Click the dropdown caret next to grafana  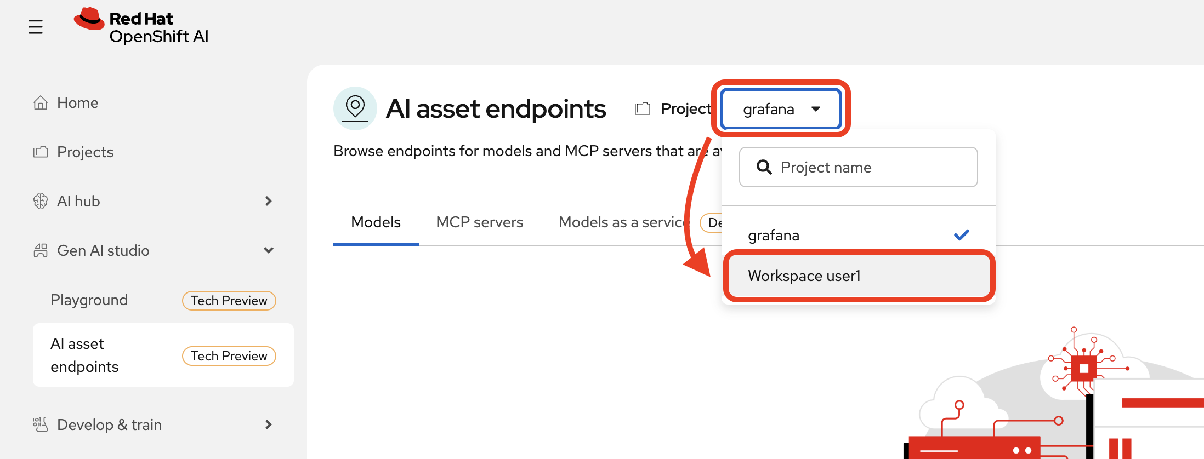click(816, 109)
